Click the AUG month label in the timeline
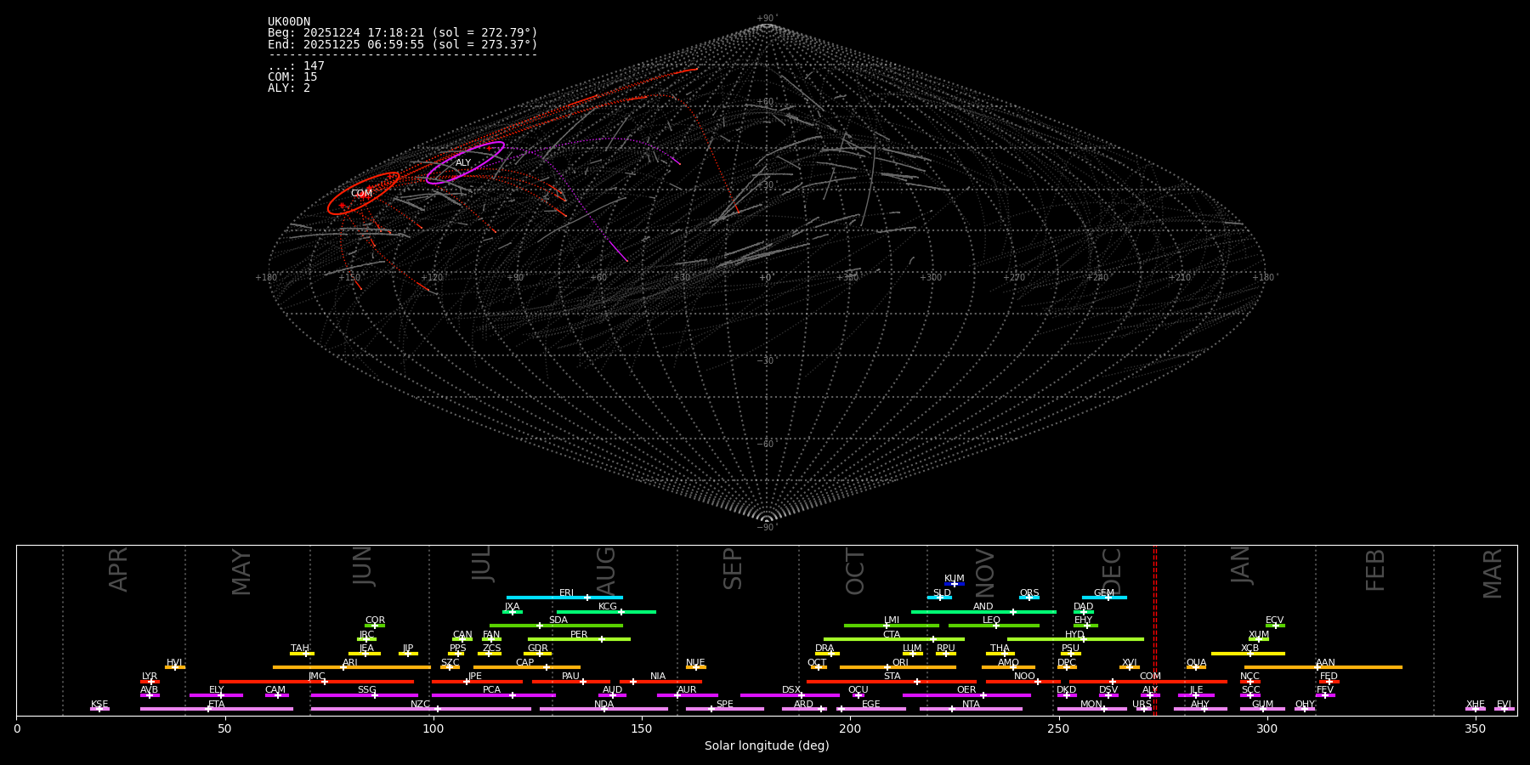 pos(606,571)
